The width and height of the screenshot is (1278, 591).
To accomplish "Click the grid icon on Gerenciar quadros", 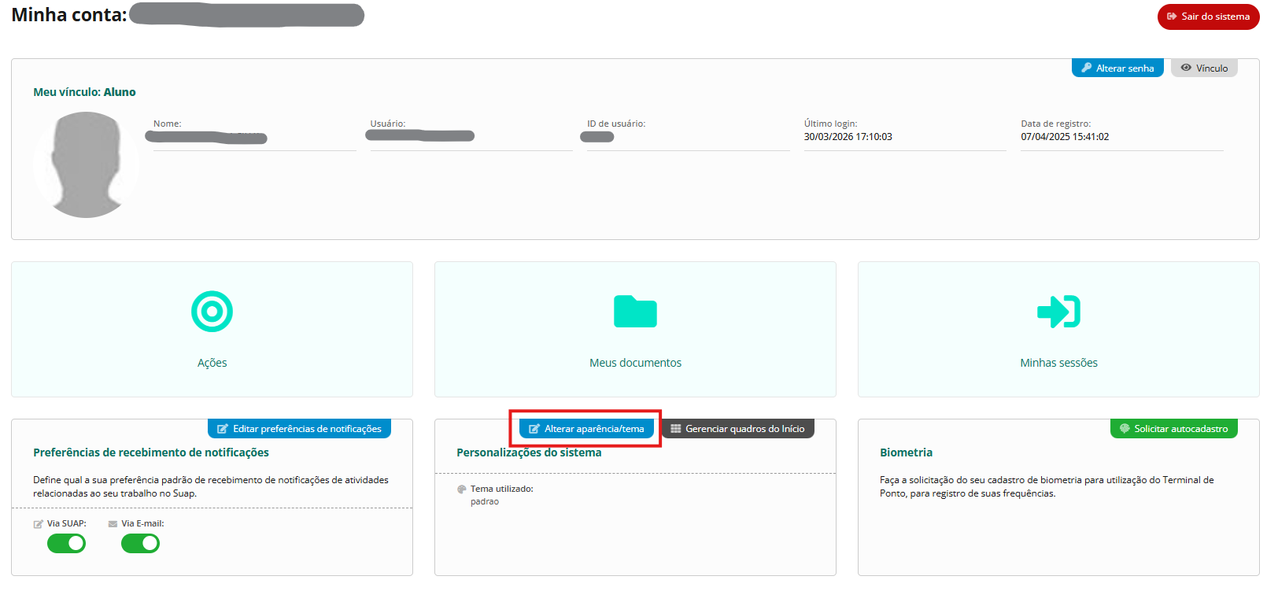I will (x=675, y=429).
